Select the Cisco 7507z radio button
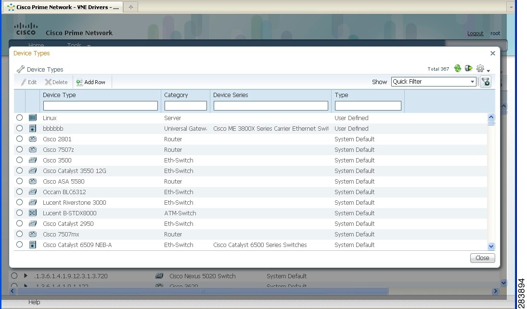 [x=20, y=149]
